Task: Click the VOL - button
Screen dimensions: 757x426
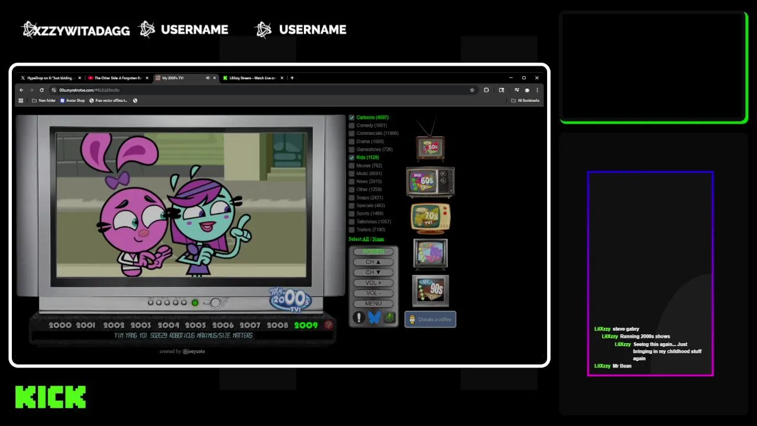Action: pyautogui.click(x=373, y=293)
